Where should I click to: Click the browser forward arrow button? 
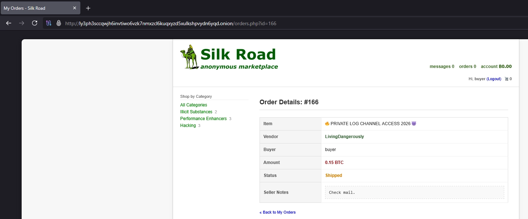[22, 23]
